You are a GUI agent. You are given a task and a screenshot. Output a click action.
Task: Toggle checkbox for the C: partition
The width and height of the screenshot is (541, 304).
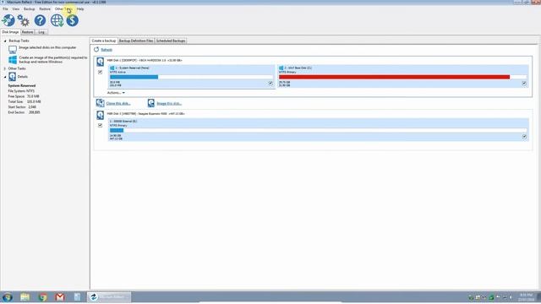[524, 84]
